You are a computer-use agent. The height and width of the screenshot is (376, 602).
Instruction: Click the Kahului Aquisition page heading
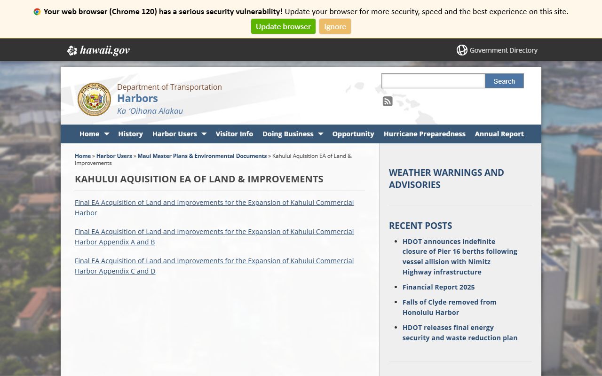point(199,179)
